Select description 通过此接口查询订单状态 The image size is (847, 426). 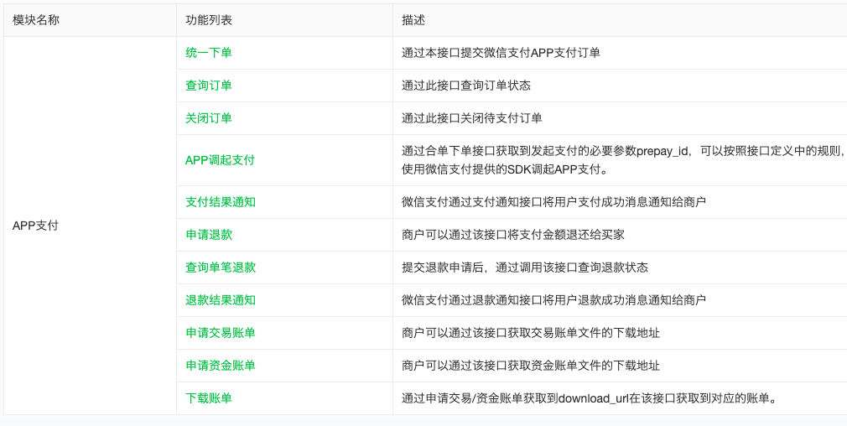coord(466,86)
